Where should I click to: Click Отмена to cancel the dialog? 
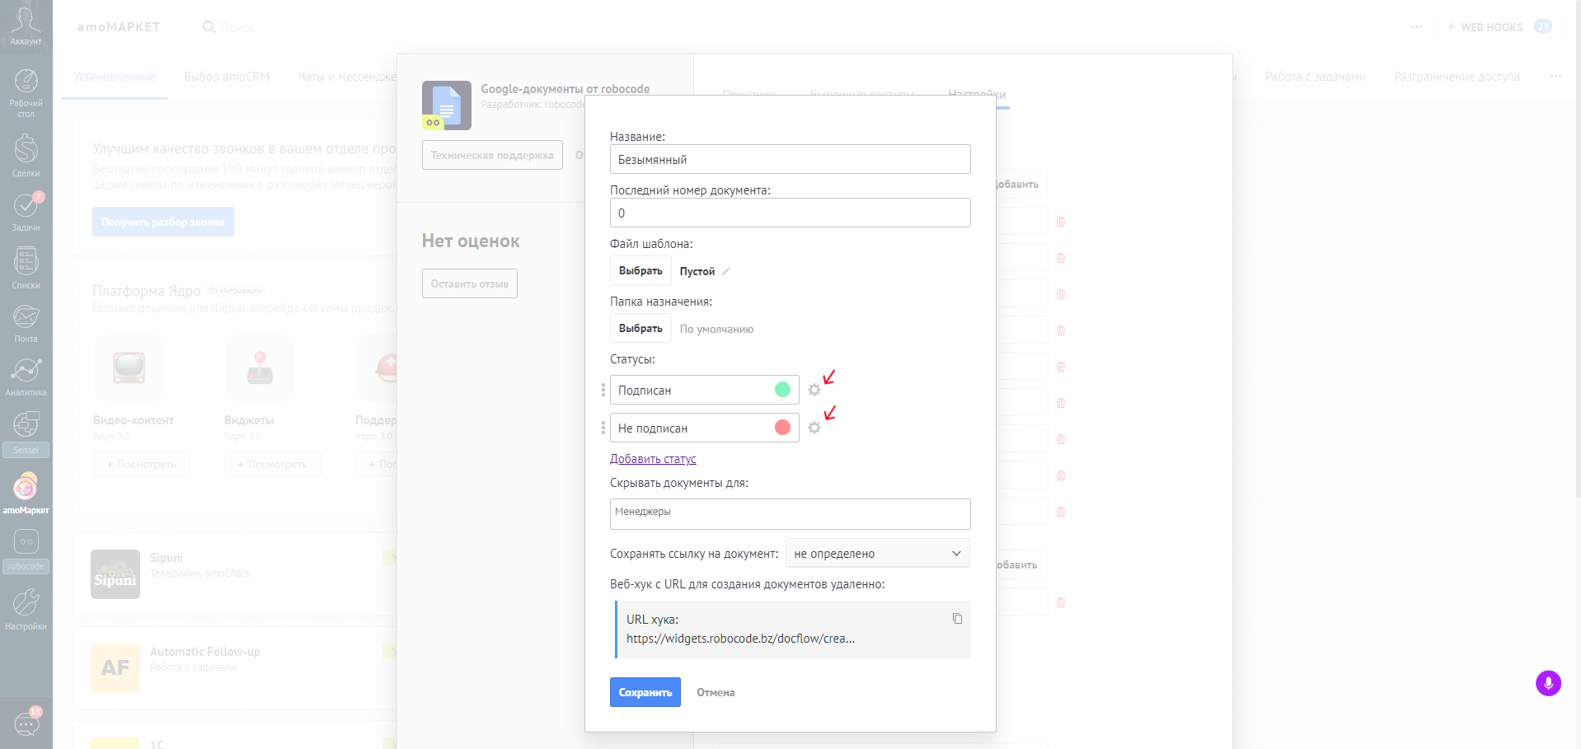point(715,693)
